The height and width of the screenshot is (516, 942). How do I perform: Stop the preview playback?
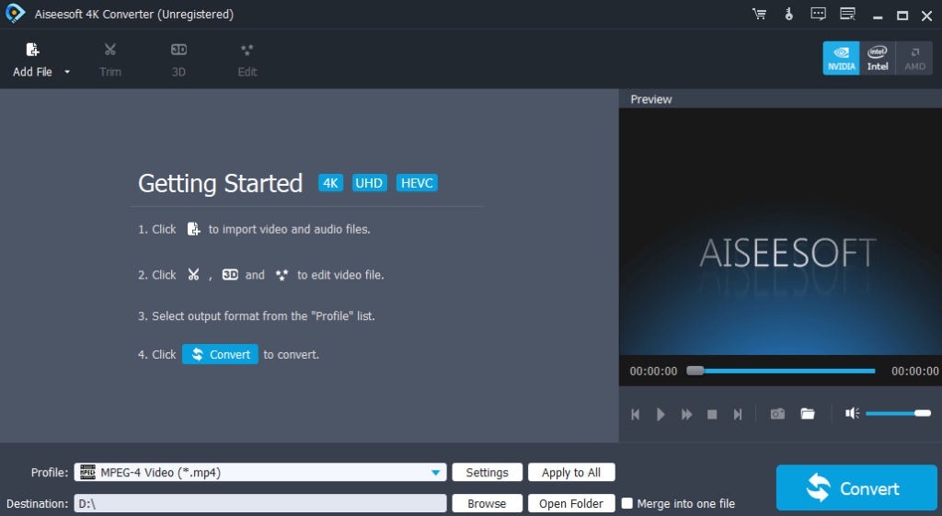712,415
